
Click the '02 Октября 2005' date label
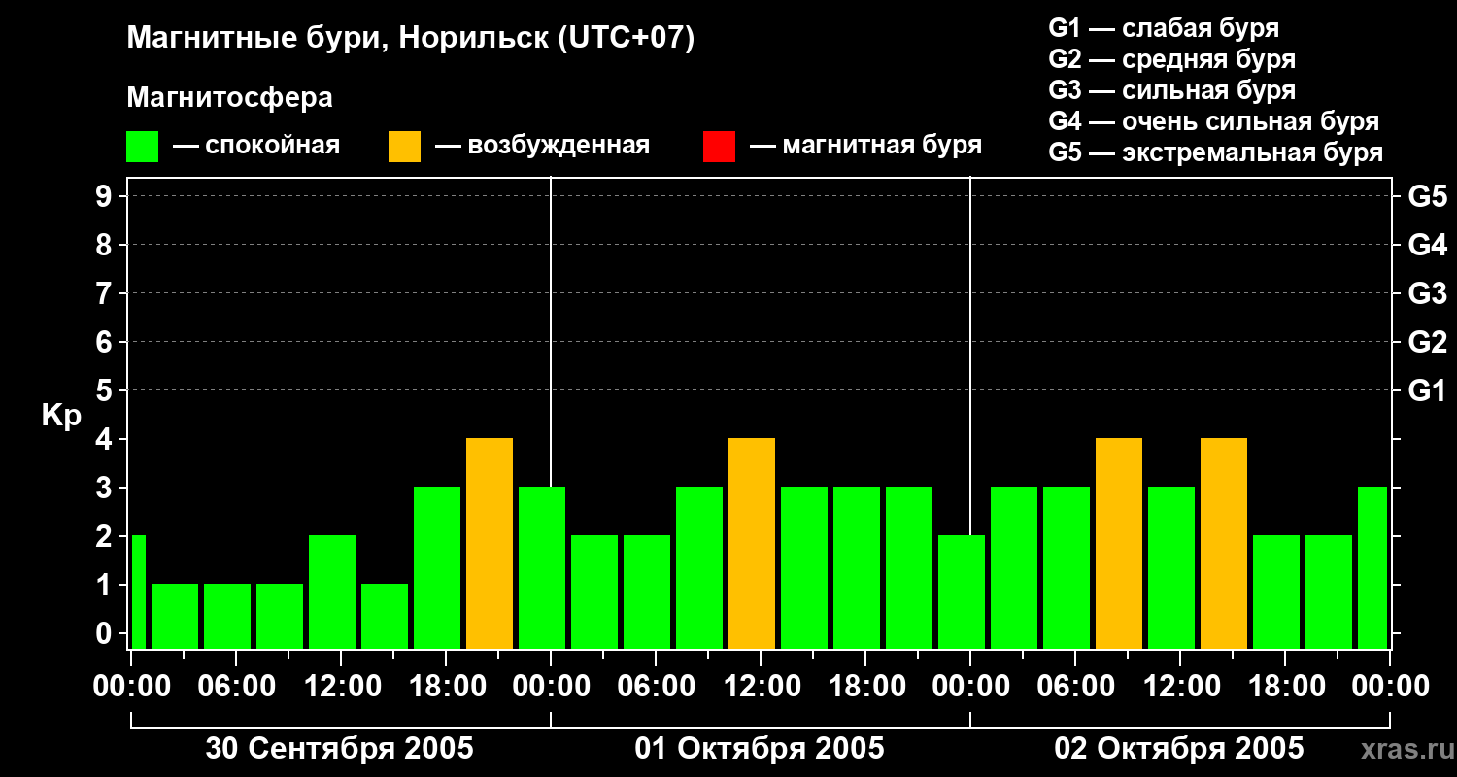(x=1179, y=749)
